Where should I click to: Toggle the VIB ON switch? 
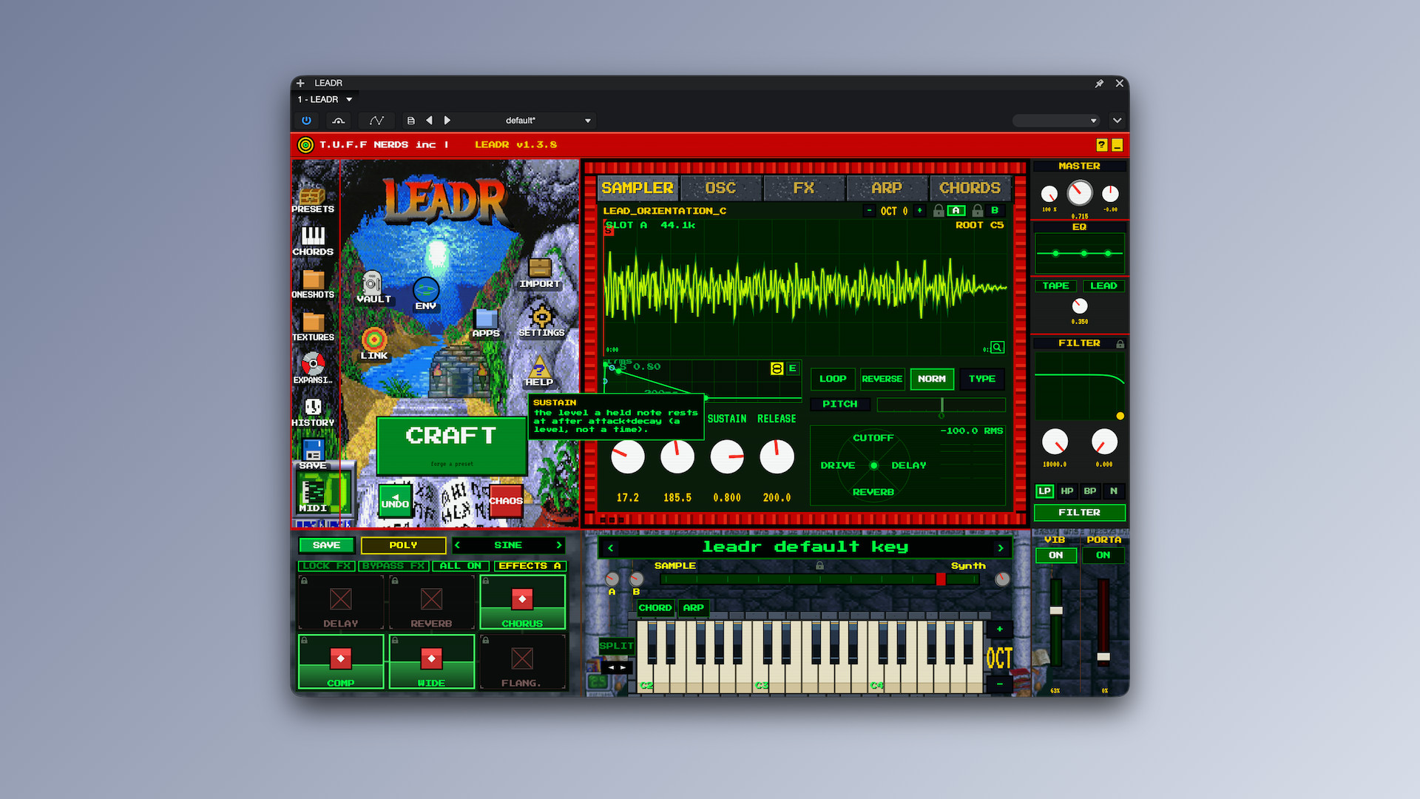pyautogui.click(x=1055, y=555)
